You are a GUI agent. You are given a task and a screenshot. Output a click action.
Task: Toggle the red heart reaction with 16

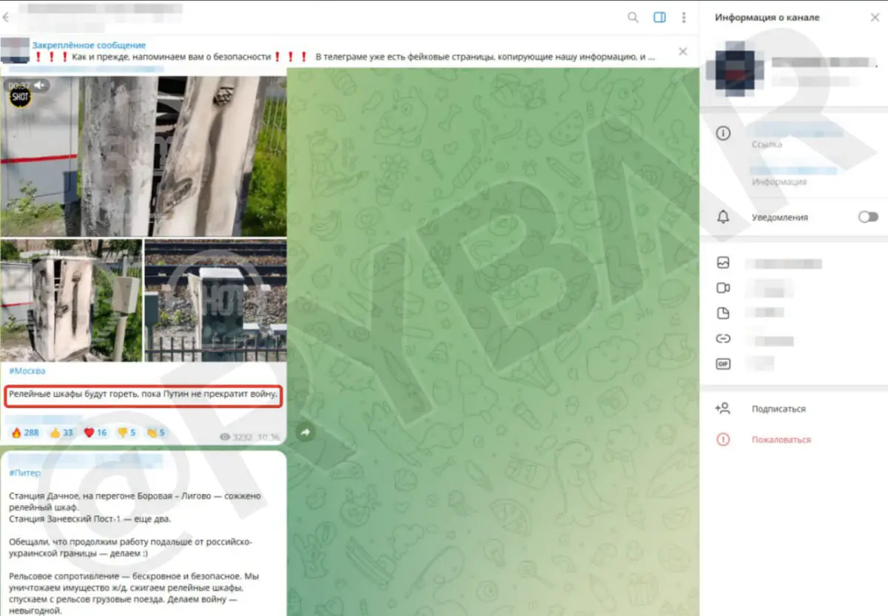[96, 433]
